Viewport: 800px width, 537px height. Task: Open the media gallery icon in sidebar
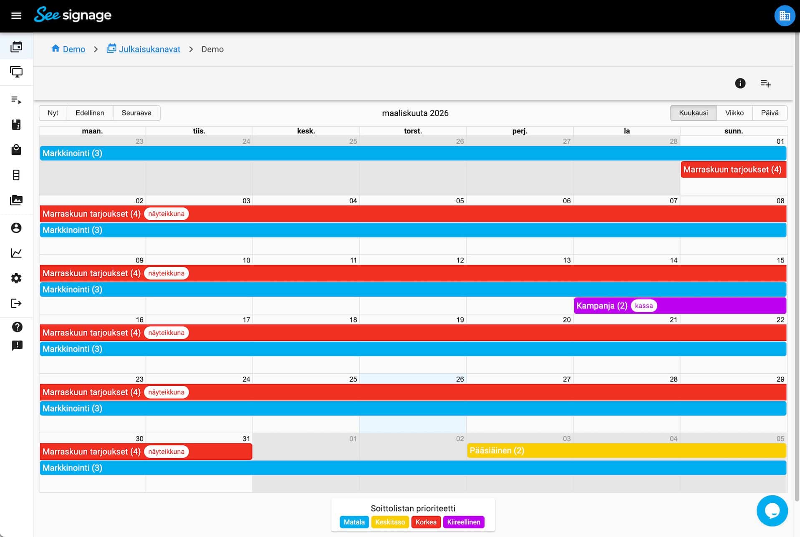[x=16, y=200]
